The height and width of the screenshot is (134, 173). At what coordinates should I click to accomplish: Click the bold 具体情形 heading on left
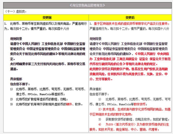click(x=16, y=79)
